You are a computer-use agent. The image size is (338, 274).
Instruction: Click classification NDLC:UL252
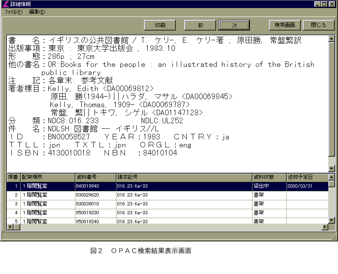pyautogui.click(x=162, y=121)
